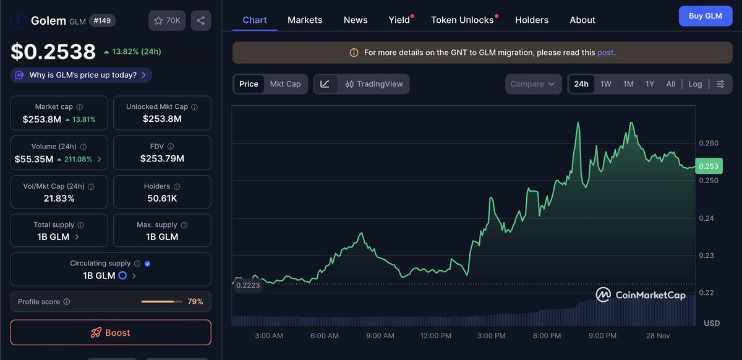
Task: Click the verified badge beside Circulating supply
Action: pyautogui.click(x=147, y=264)
